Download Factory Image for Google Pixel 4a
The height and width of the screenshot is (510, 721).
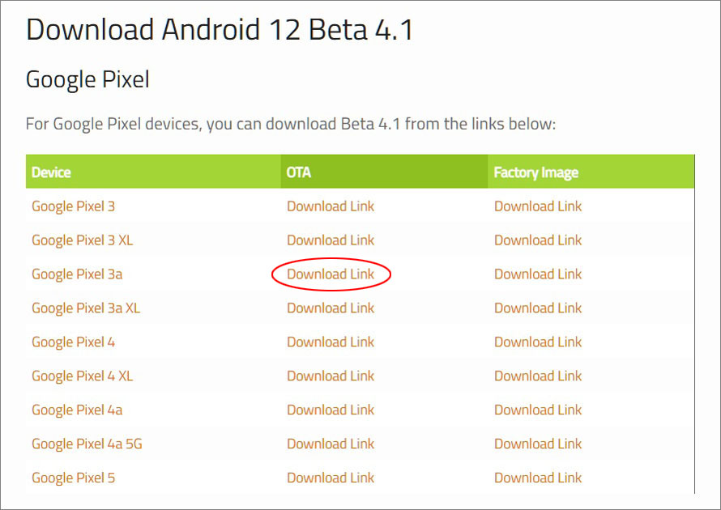[x=538, y=410]
